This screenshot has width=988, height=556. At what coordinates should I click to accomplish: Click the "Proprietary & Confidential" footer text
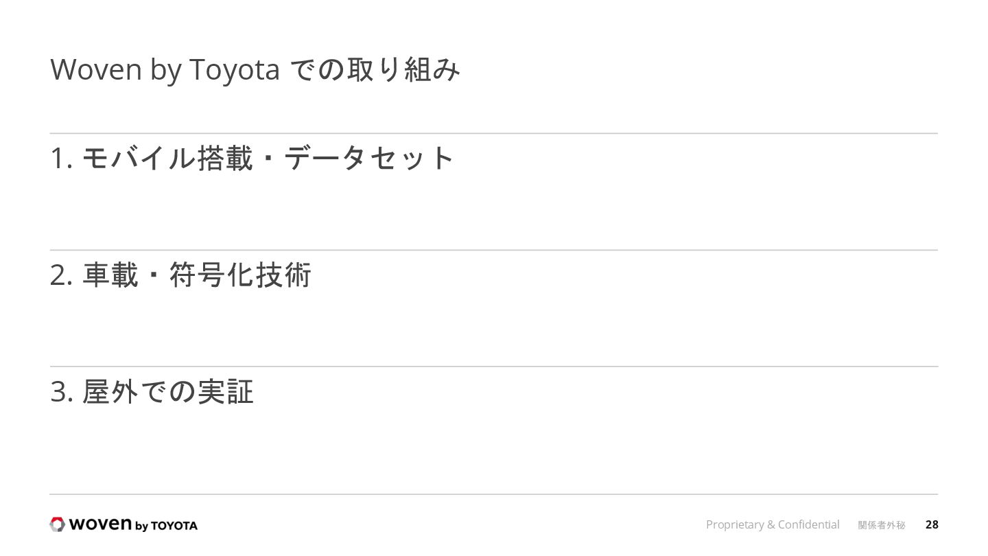[773, 524]
